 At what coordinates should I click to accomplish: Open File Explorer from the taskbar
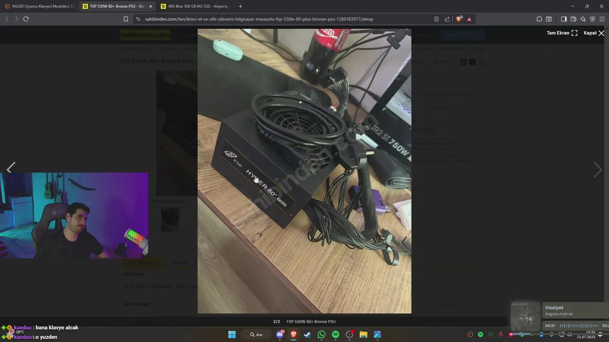click(363, 334)
